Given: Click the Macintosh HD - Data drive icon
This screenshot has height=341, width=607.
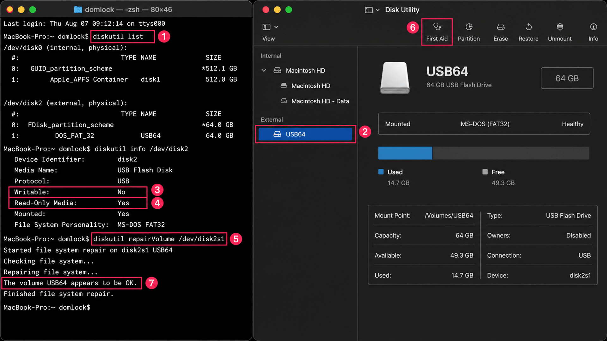Looking at the screenshot, I should (x=284, y=101).
